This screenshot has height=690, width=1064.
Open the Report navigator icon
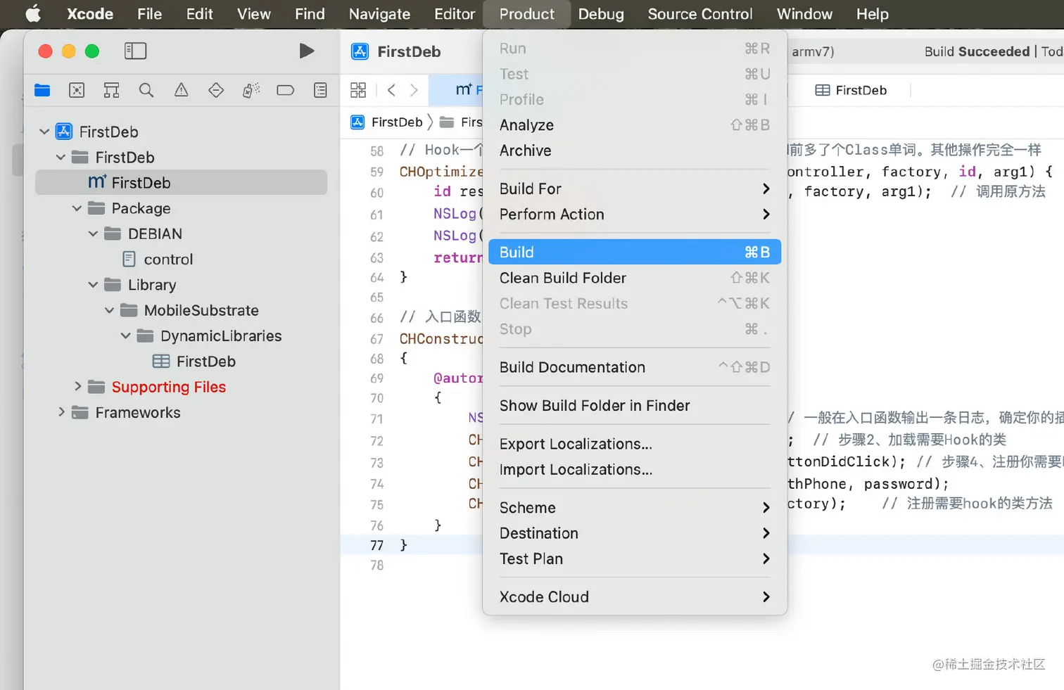(320, 90)
